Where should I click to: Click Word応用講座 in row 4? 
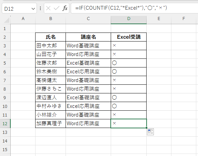88,54
